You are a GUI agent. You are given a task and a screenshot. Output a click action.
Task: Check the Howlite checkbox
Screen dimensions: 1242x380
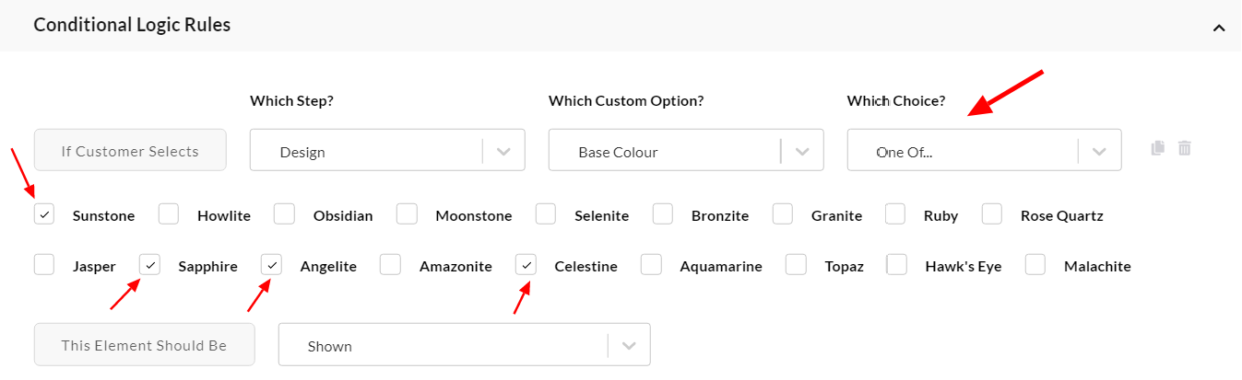click(169, 214)
